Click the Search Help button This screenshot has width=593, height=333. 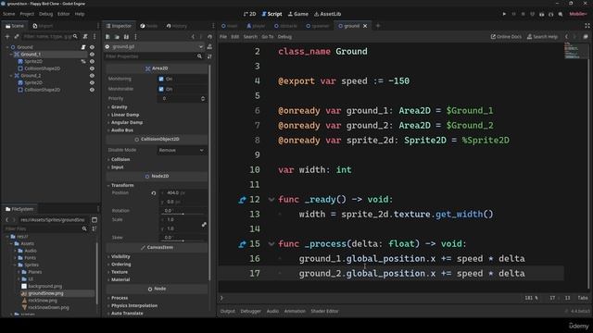pyautogui.click(x=542, y=37)
